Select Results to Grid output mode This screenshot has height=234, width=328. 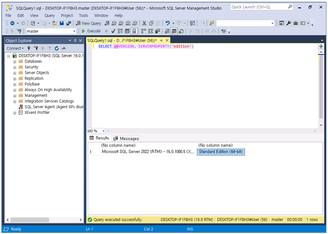pos(174,31)
